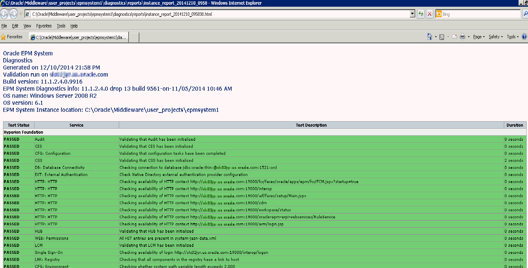Click the Hyperion Foundation section row
The image size is (528, 268).
(x=265, y=132)
